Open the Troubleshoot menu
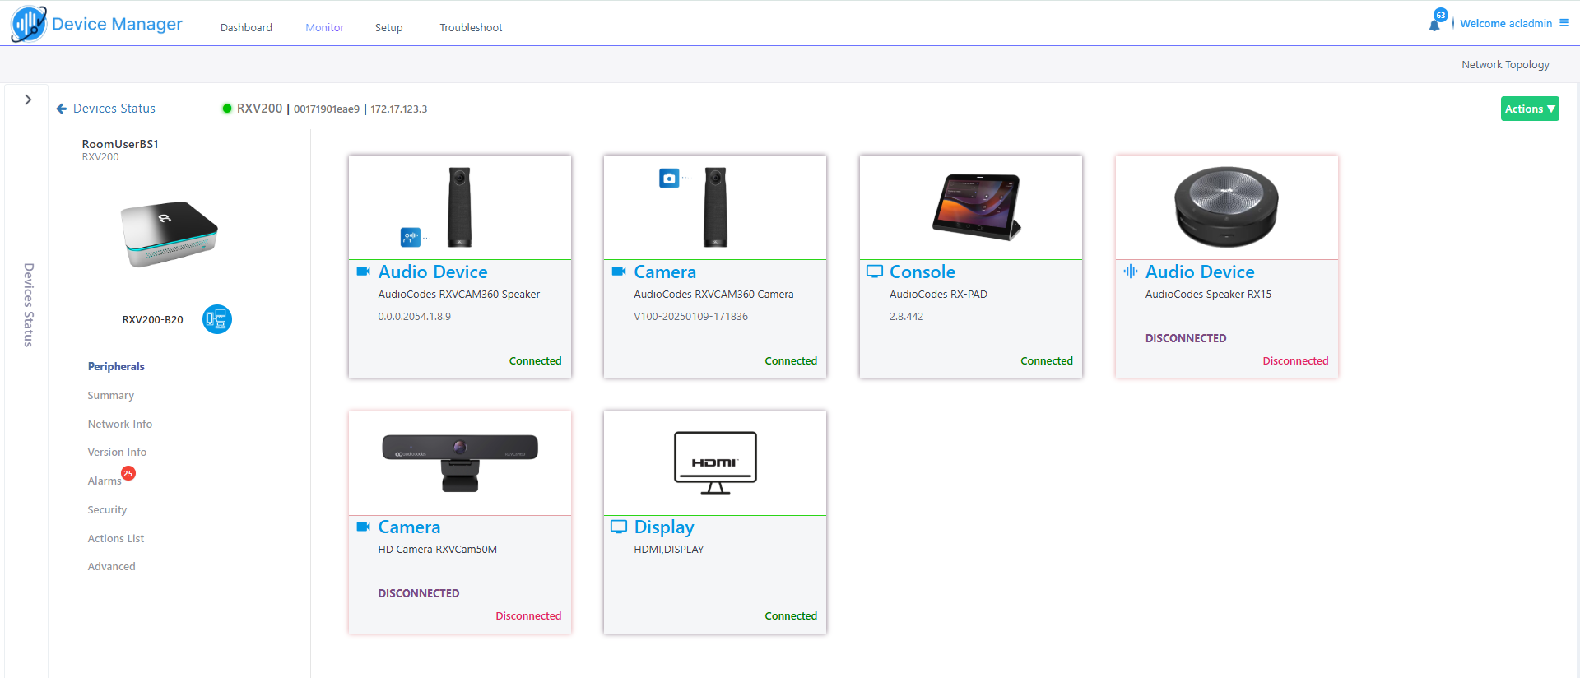This screenshot has width=1580, height=678. (x=471, y=27)
